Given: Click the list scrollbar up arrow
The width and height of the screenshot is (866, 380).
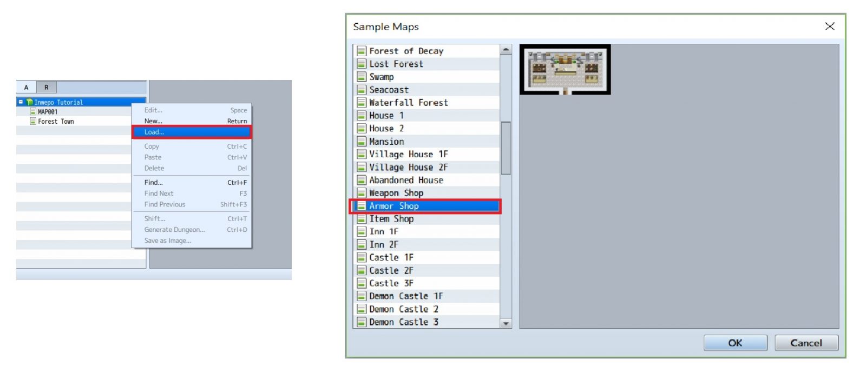Looking at the screenshot, I should coord(506,50).
